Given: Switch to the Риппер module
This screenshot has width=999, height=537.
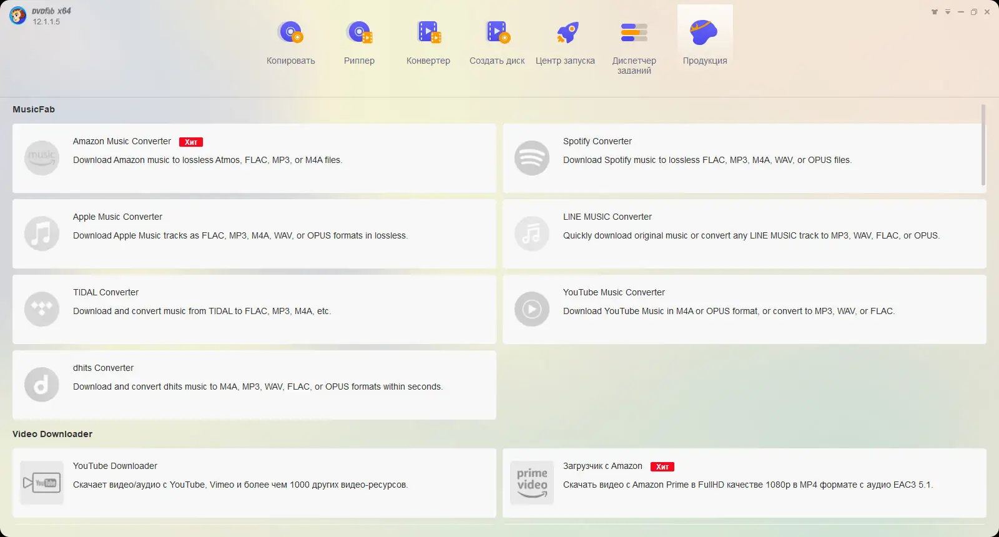Looking at the screenshot, I should [x=360, y=42].
